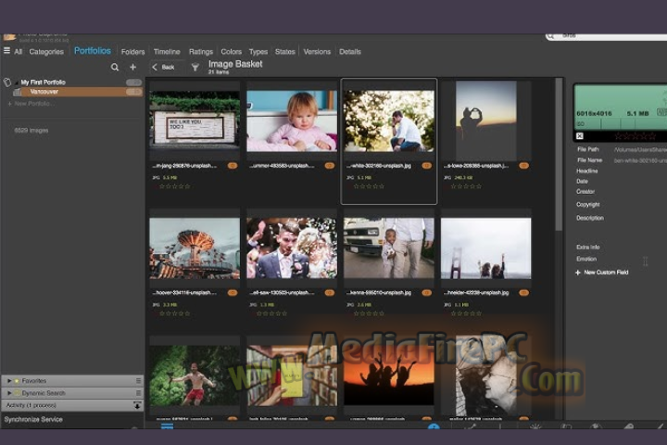This screenshot has height=445, width=667.
Task: Click the blue circular icon in bottom toolbar
Action: tap(434, 426)
